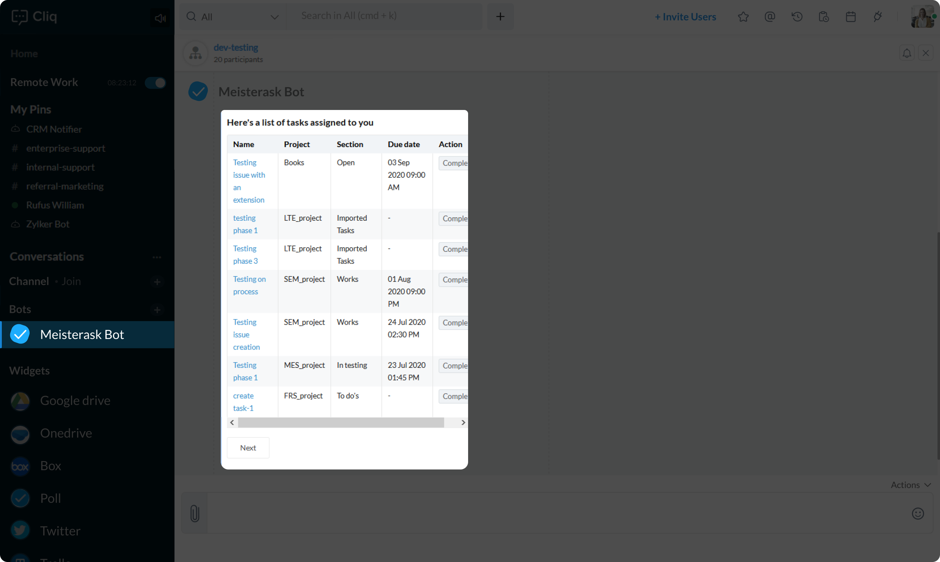The image size is (940, 562).
Task: Open integrations plug icon
Action: 877,17
